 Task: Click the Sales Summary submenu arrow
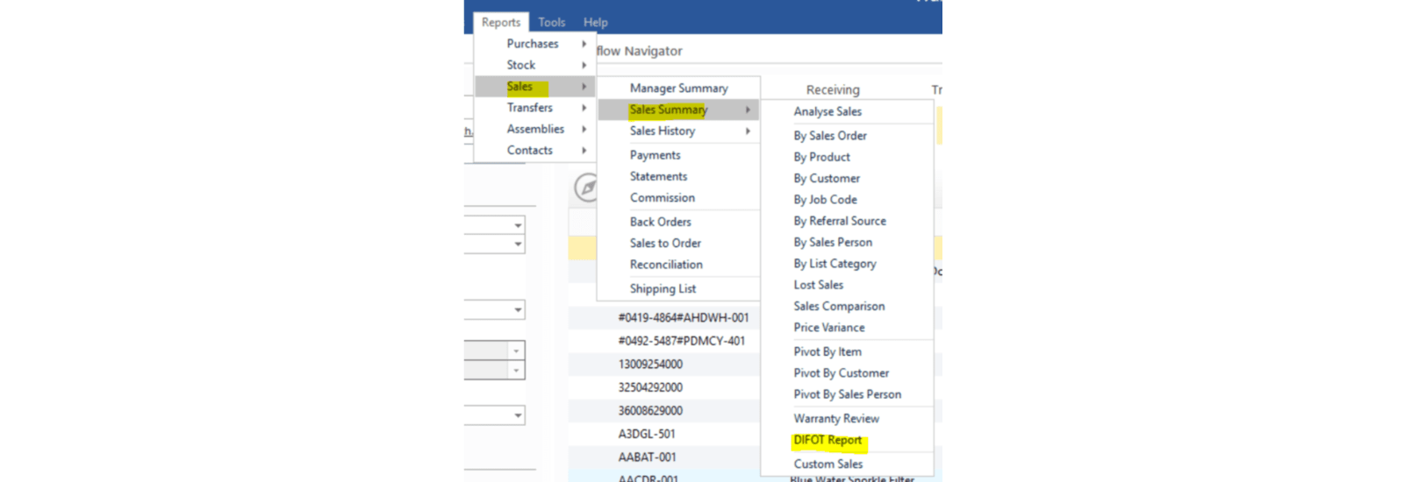pyautogui.click(x=748, y=110)
